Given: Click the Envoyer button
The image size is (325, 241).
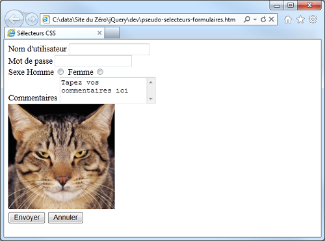Looking at the screenshot, I should click(x=27, y=218).
